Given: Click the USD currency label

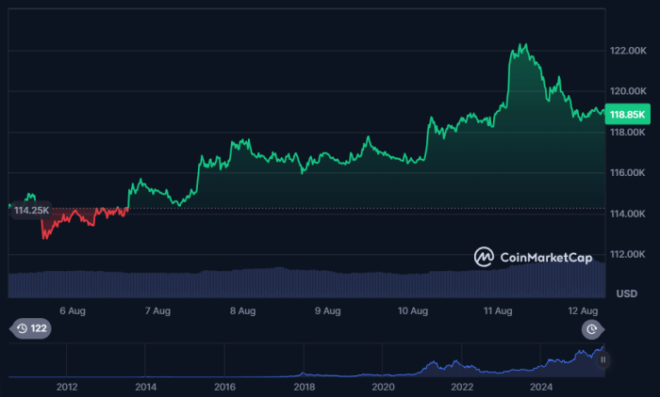Looking at the screenshot, I should (627, 294).
